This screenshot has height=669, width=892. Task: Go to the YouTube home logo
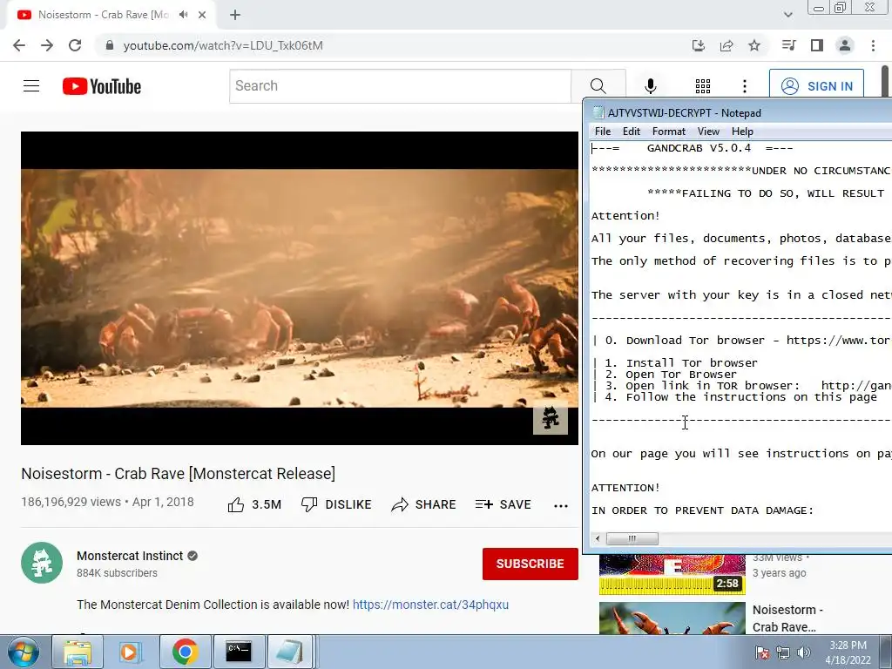[x=102, y=86]
